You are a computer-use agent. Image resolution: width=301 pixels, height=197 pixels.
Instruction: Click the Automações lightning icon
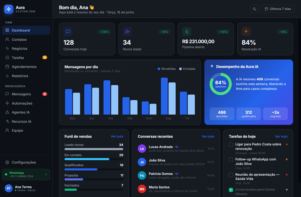(x=7, y=103)
